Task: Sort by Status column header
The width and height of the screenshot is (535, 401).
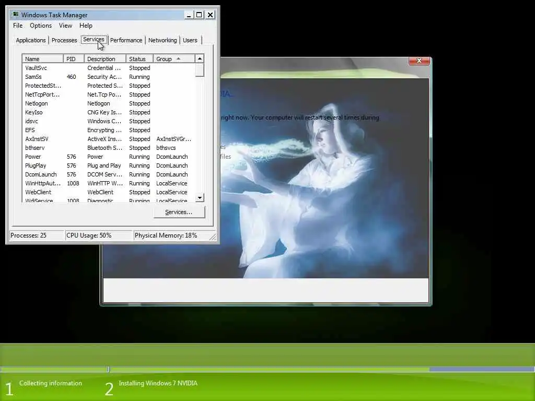Action: 139,58
